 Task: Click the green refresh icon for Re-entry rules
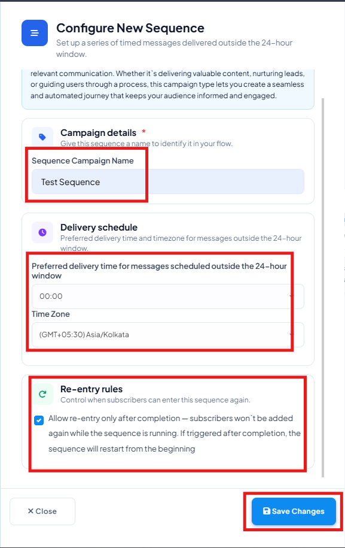click(42, 394)
